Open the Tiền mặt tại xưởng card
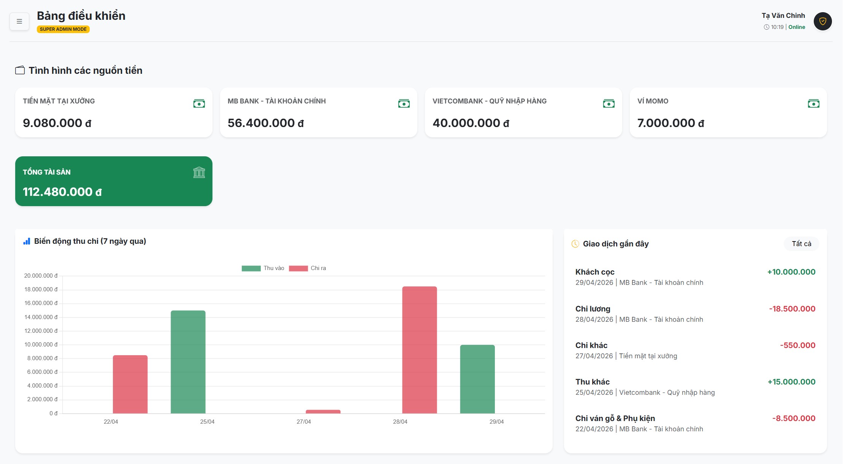 tap(114, 113)
